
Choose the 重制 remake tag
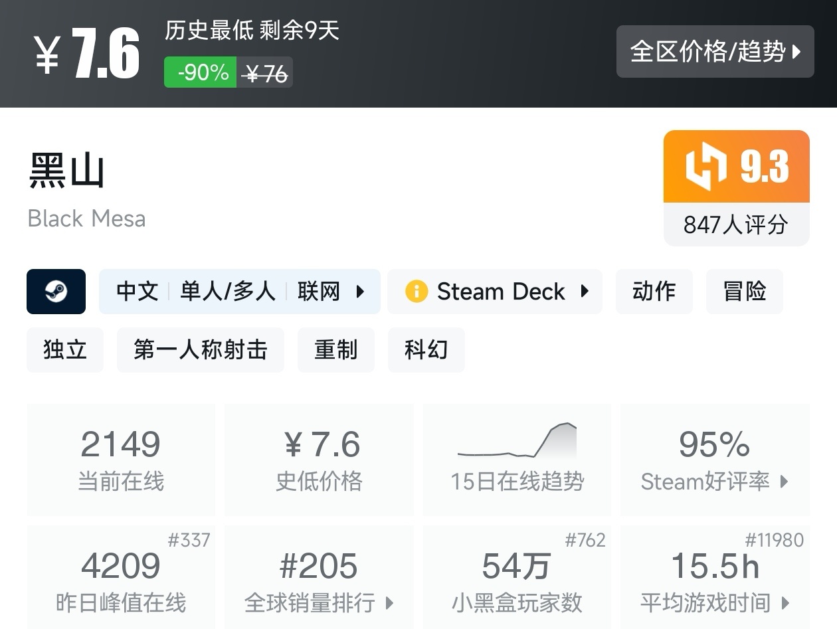coord(335,349)
